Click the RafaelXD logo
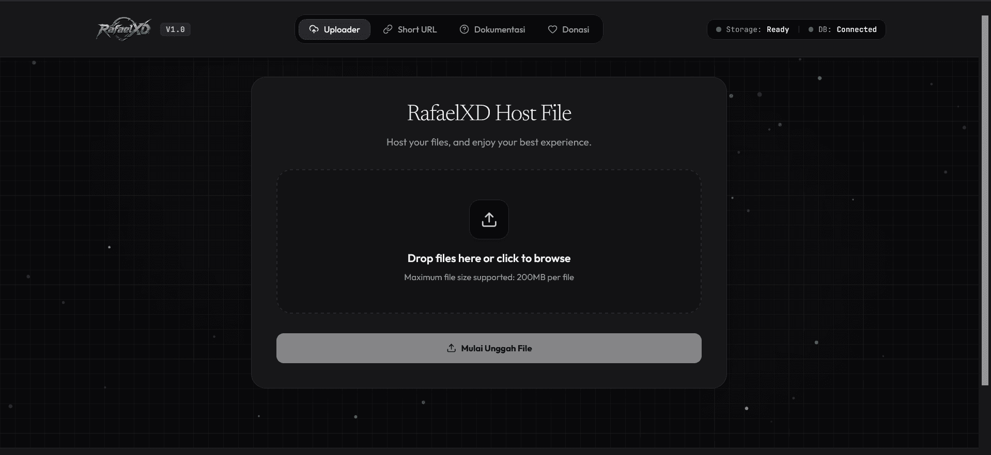 [x=123, y=29]
